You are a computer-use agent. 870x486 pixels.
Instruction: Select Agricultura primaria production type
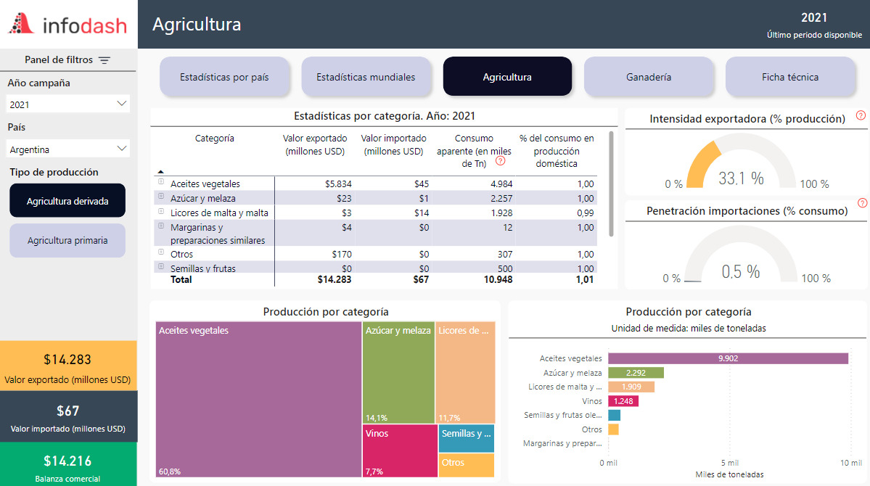point(67,241)
